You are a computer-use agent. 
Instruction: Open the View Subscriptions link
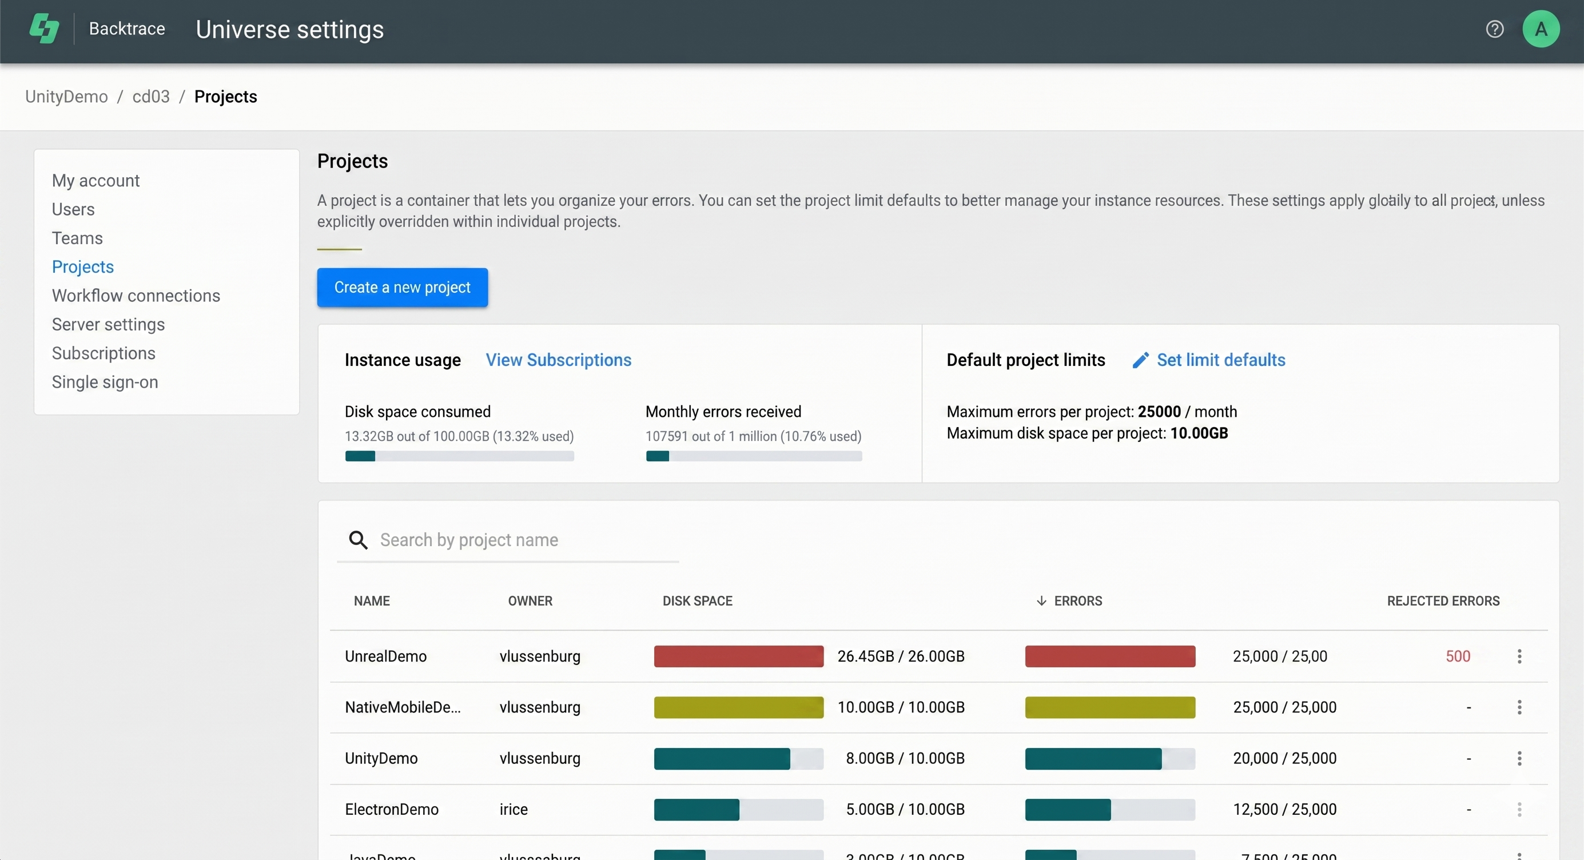pos(558,360)
